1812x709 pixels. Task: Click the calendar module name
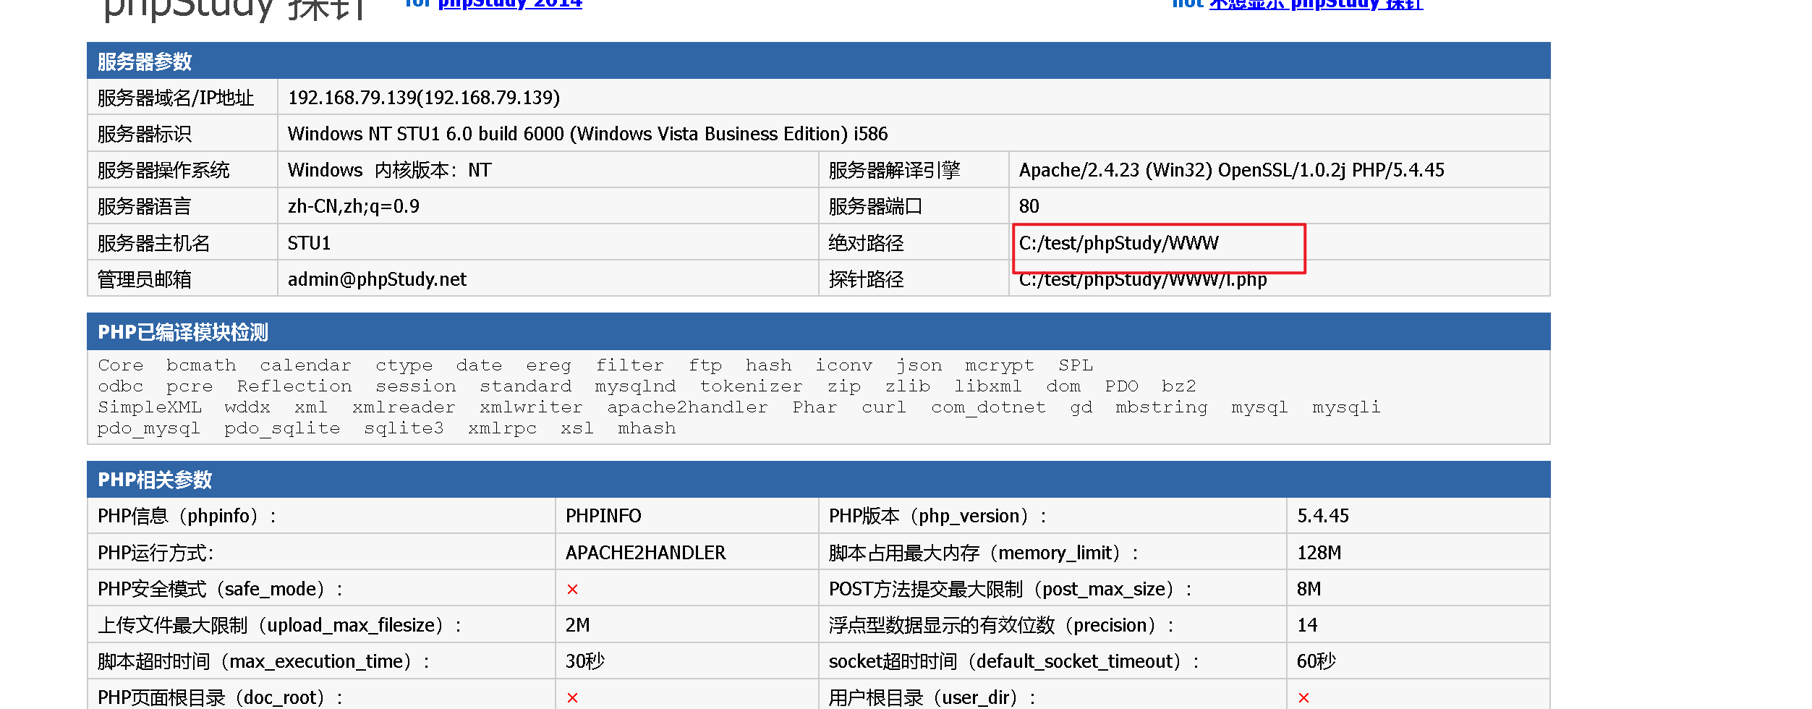tap(305, 365)
